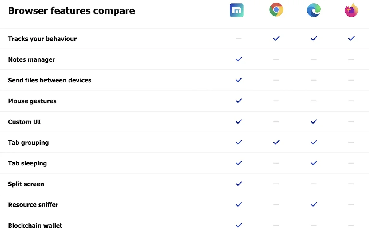Click Firefox's dash for Tab grouping
The width and height of the screenshot is (369, 232).
click(351, 143)
